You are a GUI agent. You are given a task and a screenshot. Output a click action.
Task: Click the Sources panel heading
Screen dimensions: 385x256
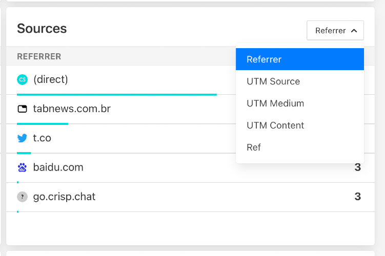[42, 29]
